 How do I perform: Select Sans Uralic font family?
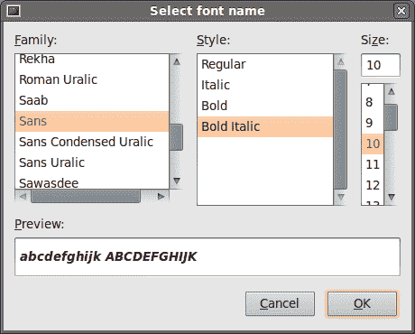[92, 162]
